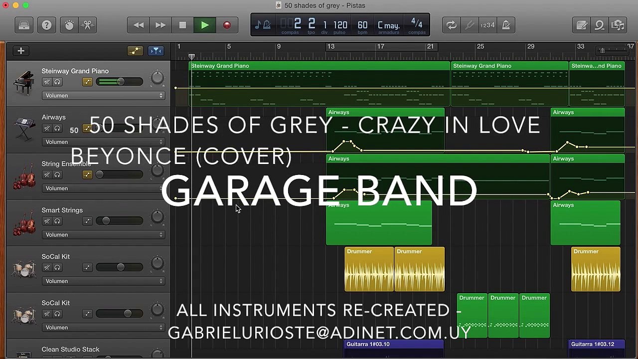Adjust Smart Strings volume slider

[x=120, y=221]
